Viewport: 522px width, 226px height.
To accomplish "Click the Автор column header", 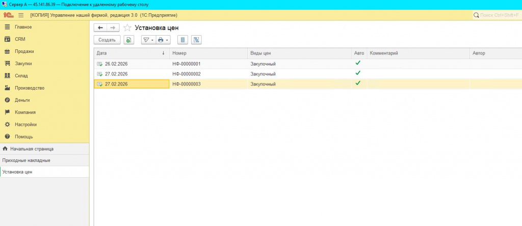I will 496,53.
